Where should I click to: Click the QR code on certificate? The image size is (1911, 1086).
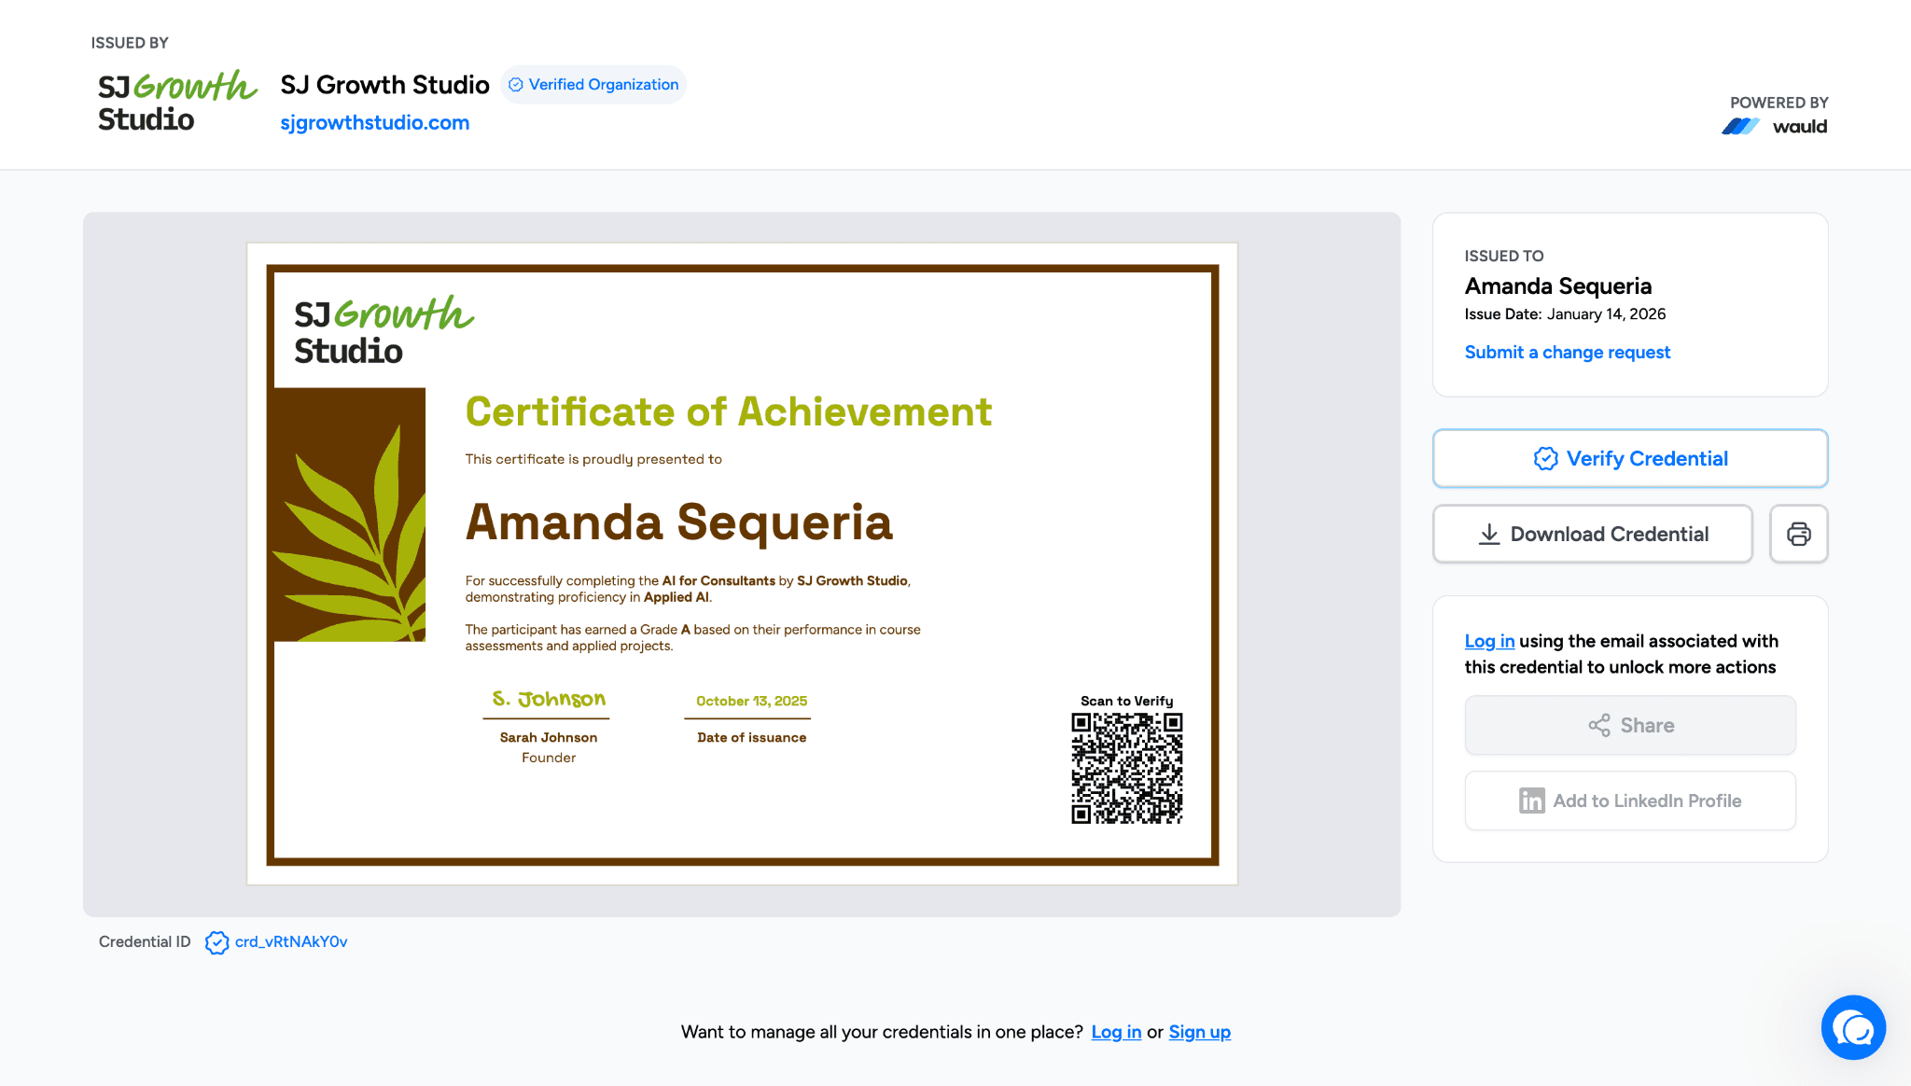tap(1126, 768)
